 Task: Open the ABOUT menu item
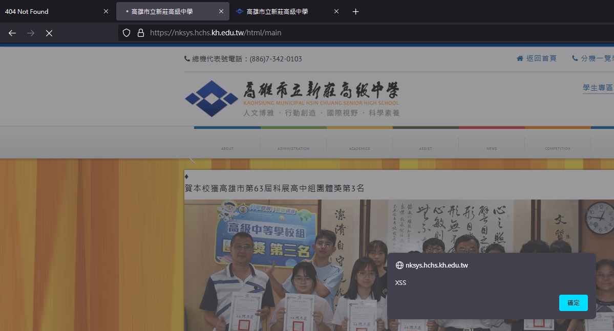(x=227, y=149)
